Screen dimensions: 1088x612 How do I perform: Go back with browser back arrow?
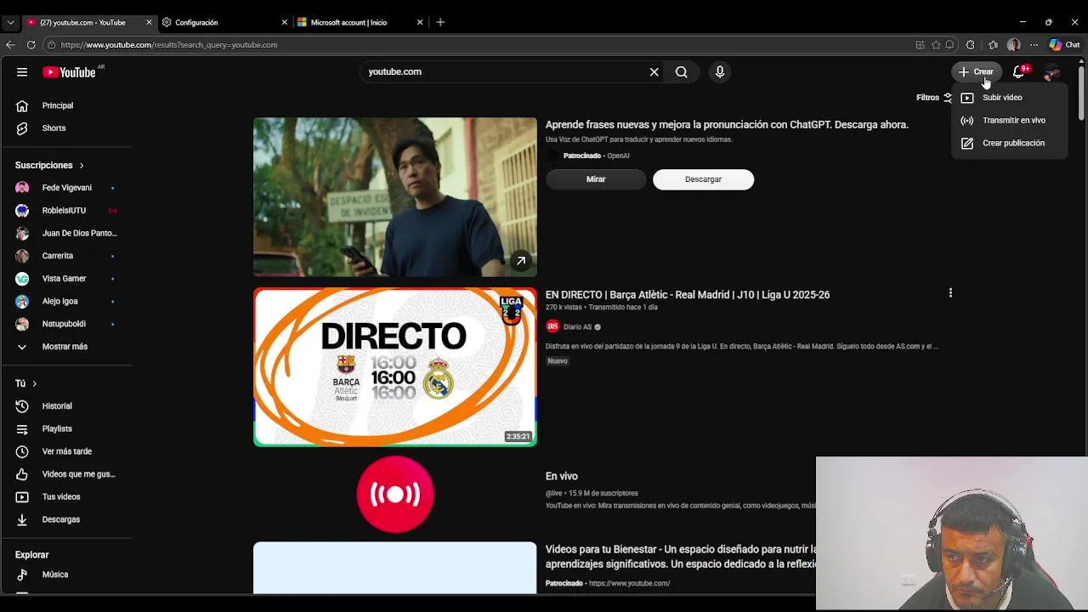pos(10,45)
